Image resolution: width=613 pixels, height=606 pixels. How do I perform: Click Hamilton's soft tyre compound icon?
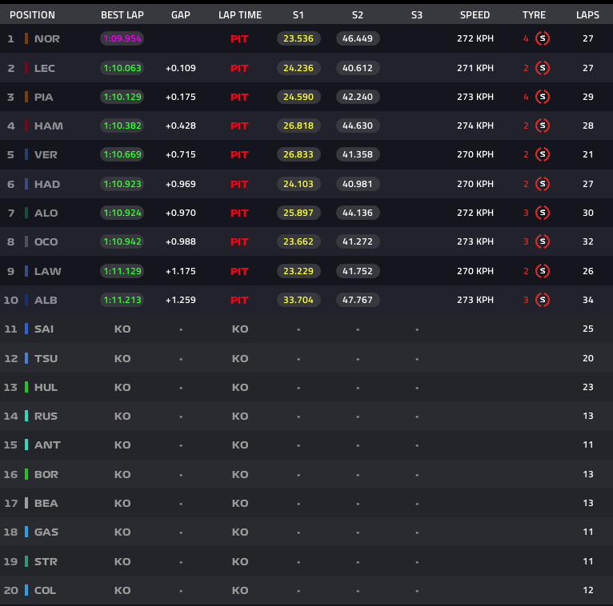tap(543, 126)
